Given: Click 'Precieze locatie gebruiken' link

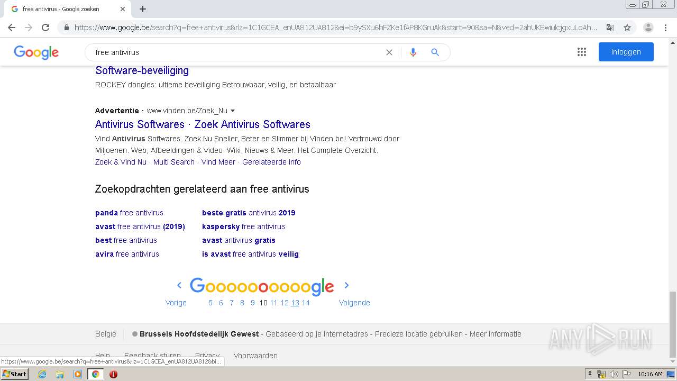Looking at the screenshot, I should (419, 334).
